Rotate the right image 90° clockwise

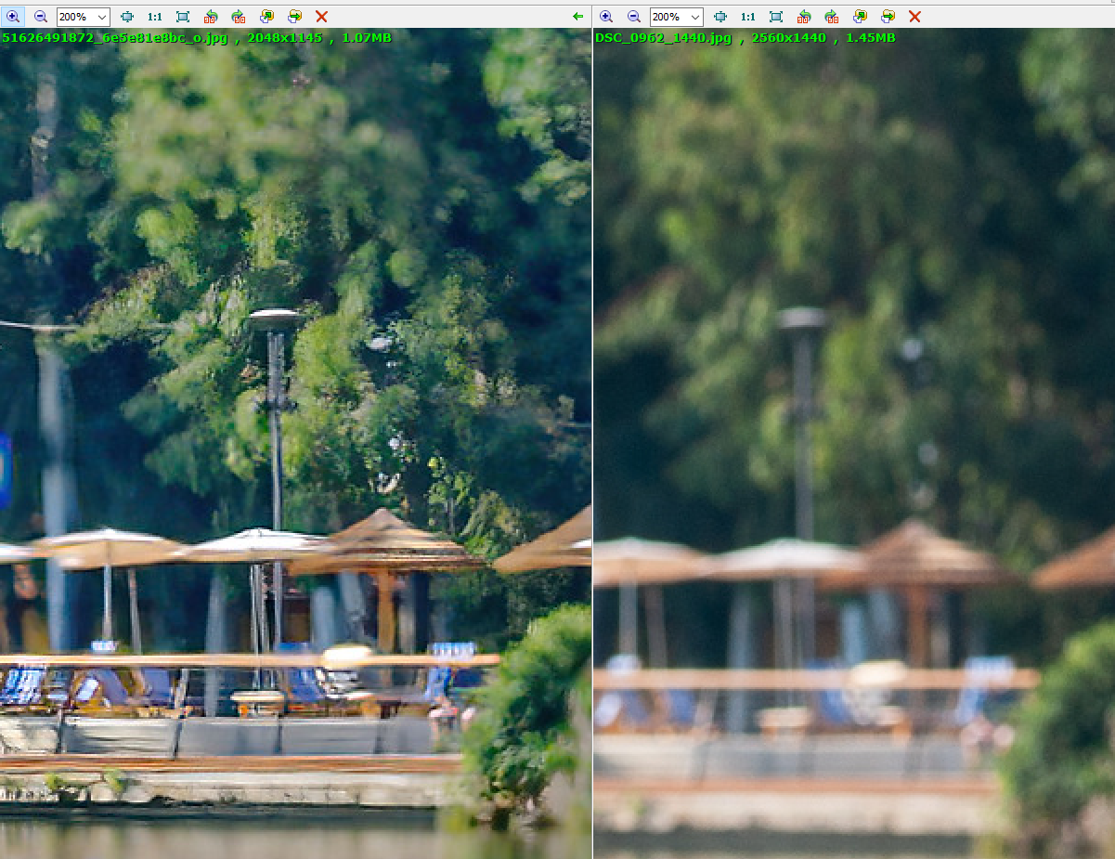point(832,17)
